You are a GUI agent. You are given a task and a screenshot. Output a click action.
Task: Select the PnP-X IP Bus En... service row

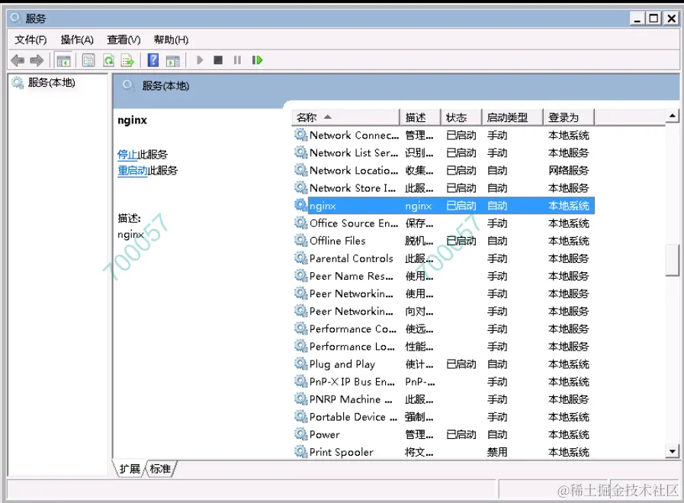coord(443,382)
